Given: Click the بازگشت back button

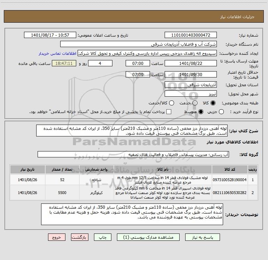Looking at the screenshot, I should point(80,237).
